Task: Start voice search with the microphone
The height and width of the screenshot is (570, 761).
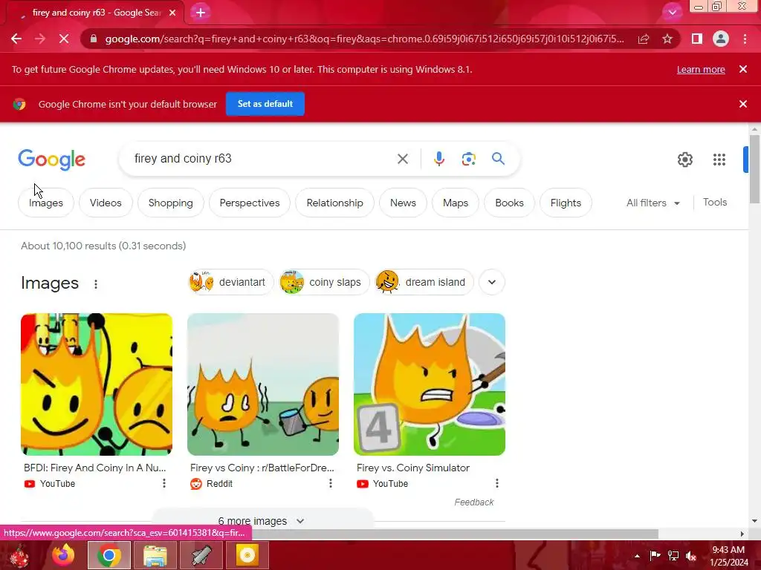Action: click(438, 159)
